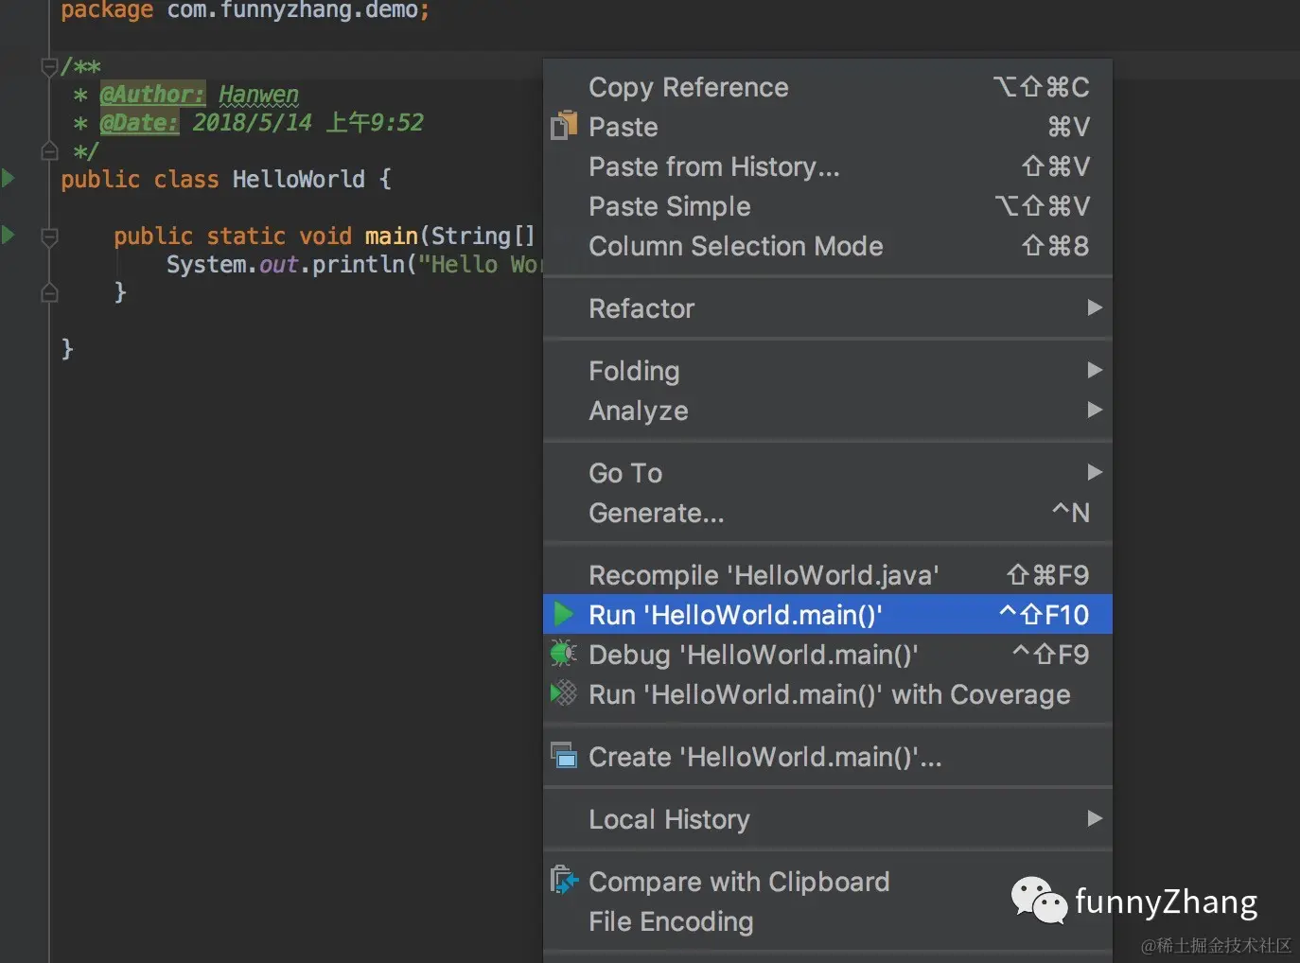Click Run 'HelloWorld.main()' with Coverage label
This screenshot has height=963, width=1300.
[830, 694]
